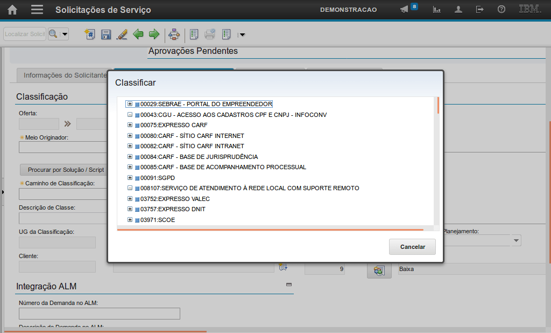The width and height of the screenshot is (551, 333).
Task: Save the record with the diskette icon
Action: tap(106, 34)
